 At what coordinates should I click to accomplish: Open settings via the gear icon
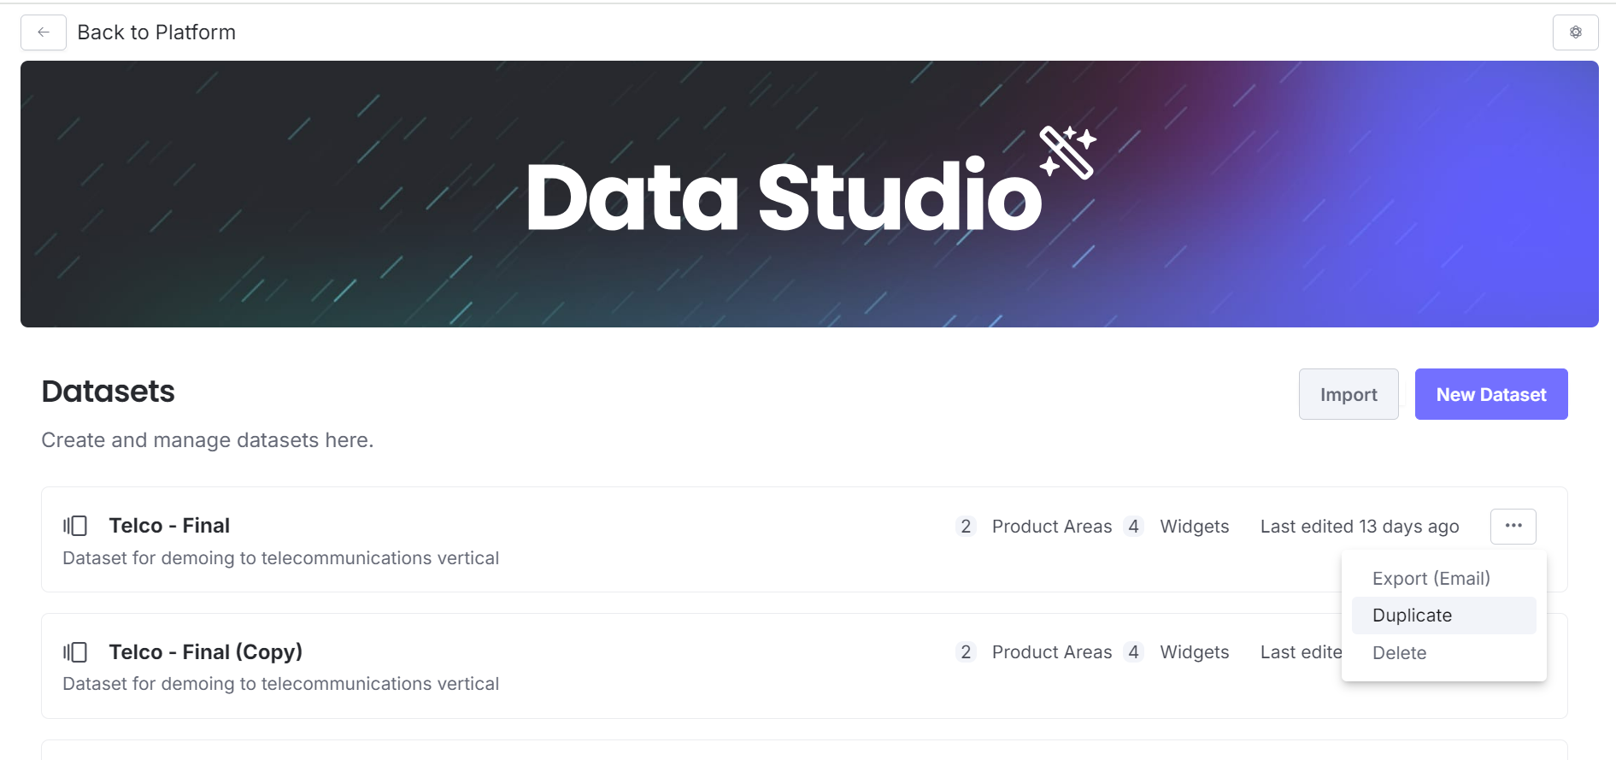pos(1575,32)
